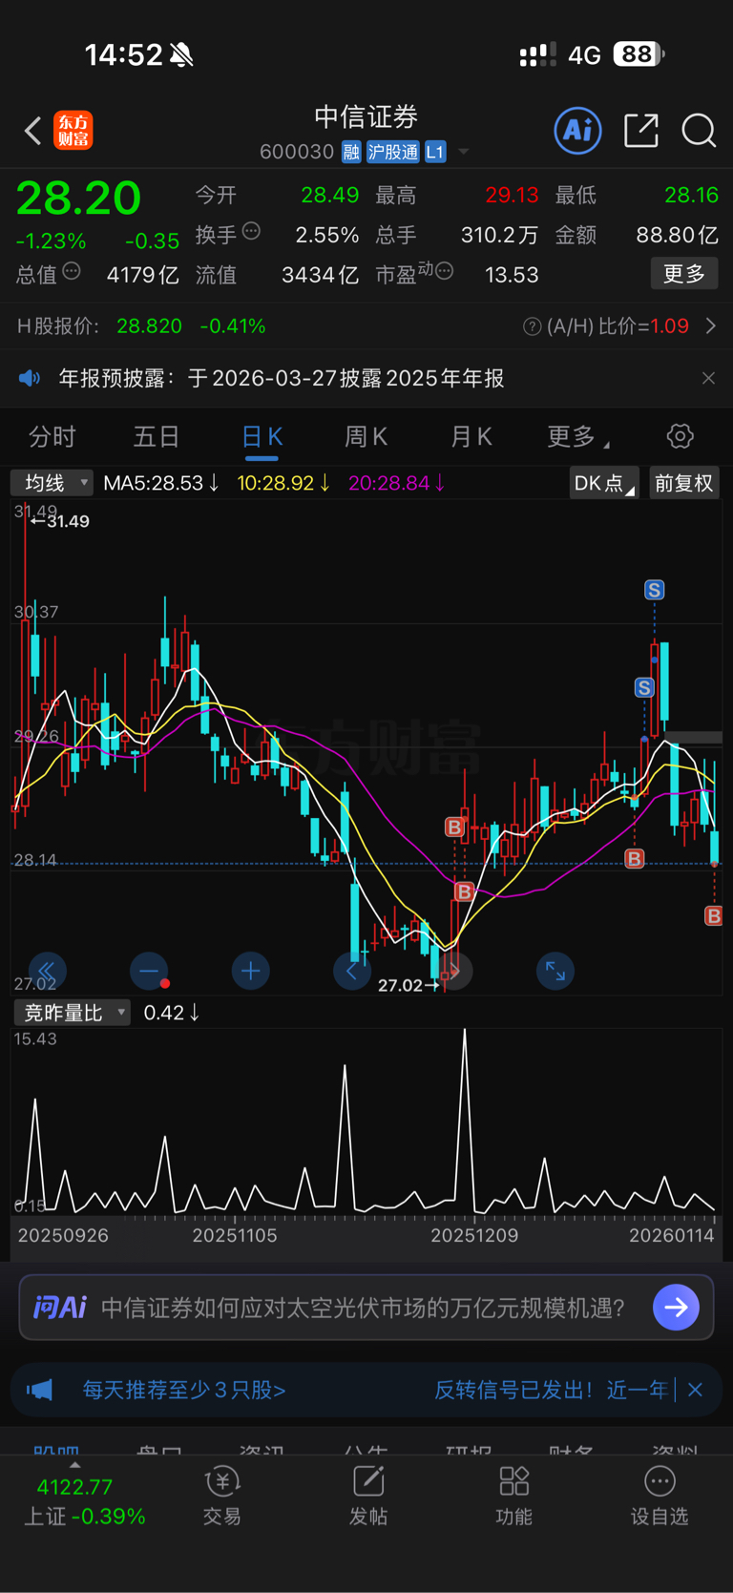The width and height of the screenshot is (733, 1593).
Task: Expand the stock code dropdown arrow
Action: click(x=464, y=152)
